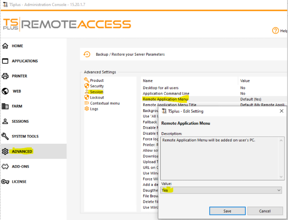Click the Home house icon in sidebar

click(x=5, y=46)
